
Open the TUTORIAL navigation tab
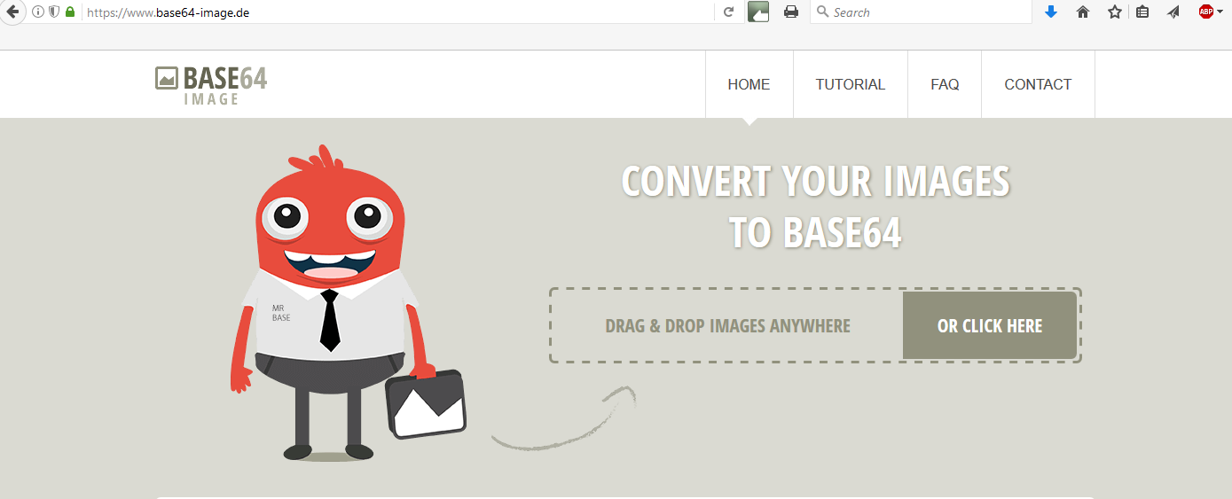(851, 84)
